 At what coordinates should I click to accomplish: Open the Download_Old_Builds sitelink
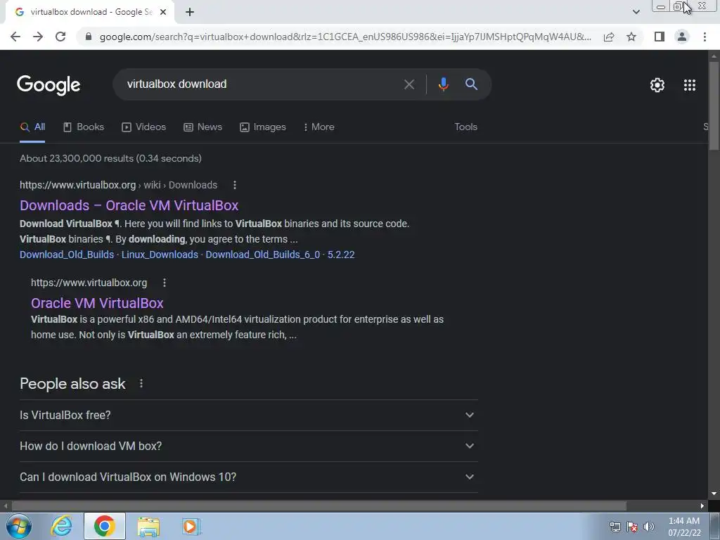coord(67,255)
